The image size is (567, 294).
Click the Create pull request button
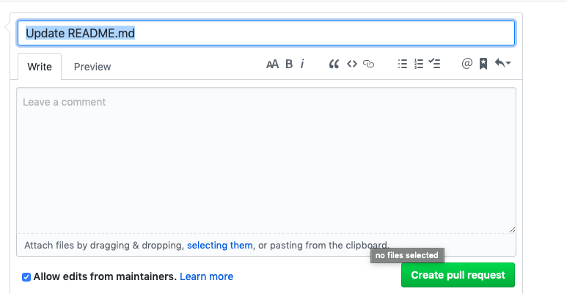click(458, 276)
